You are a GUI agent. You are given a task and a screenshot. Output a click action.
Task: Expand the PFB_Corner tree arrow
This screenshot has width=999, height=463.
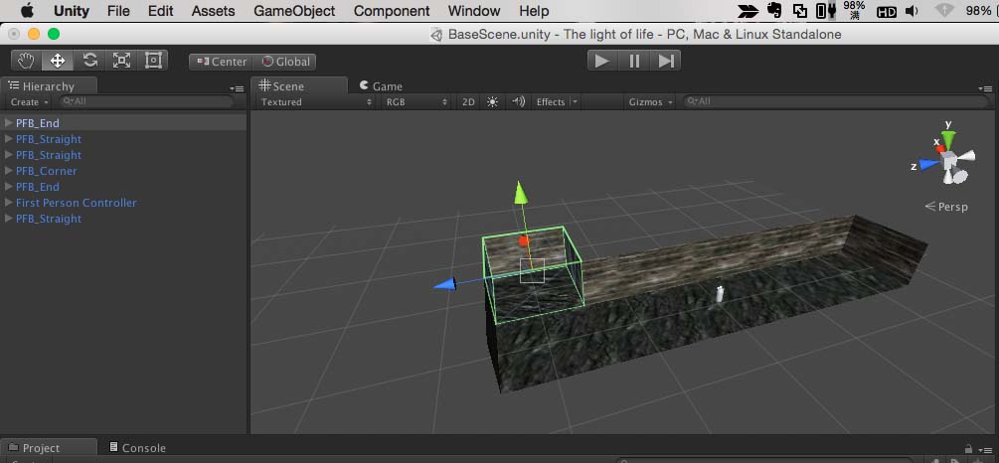point(9,171)
